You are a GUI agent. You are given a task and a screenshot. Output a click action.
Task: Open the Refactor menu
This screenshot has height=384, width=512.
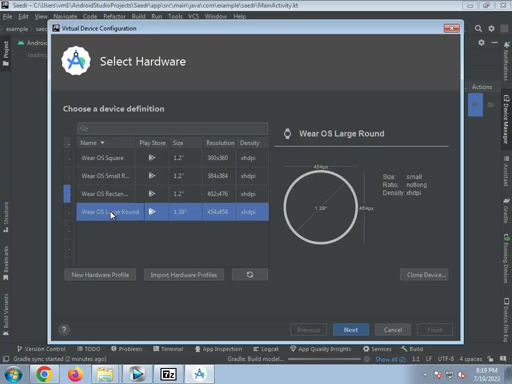114,16
